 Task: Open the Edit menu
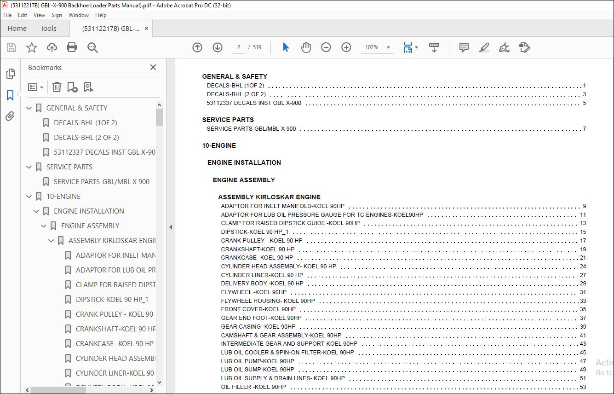23,15
